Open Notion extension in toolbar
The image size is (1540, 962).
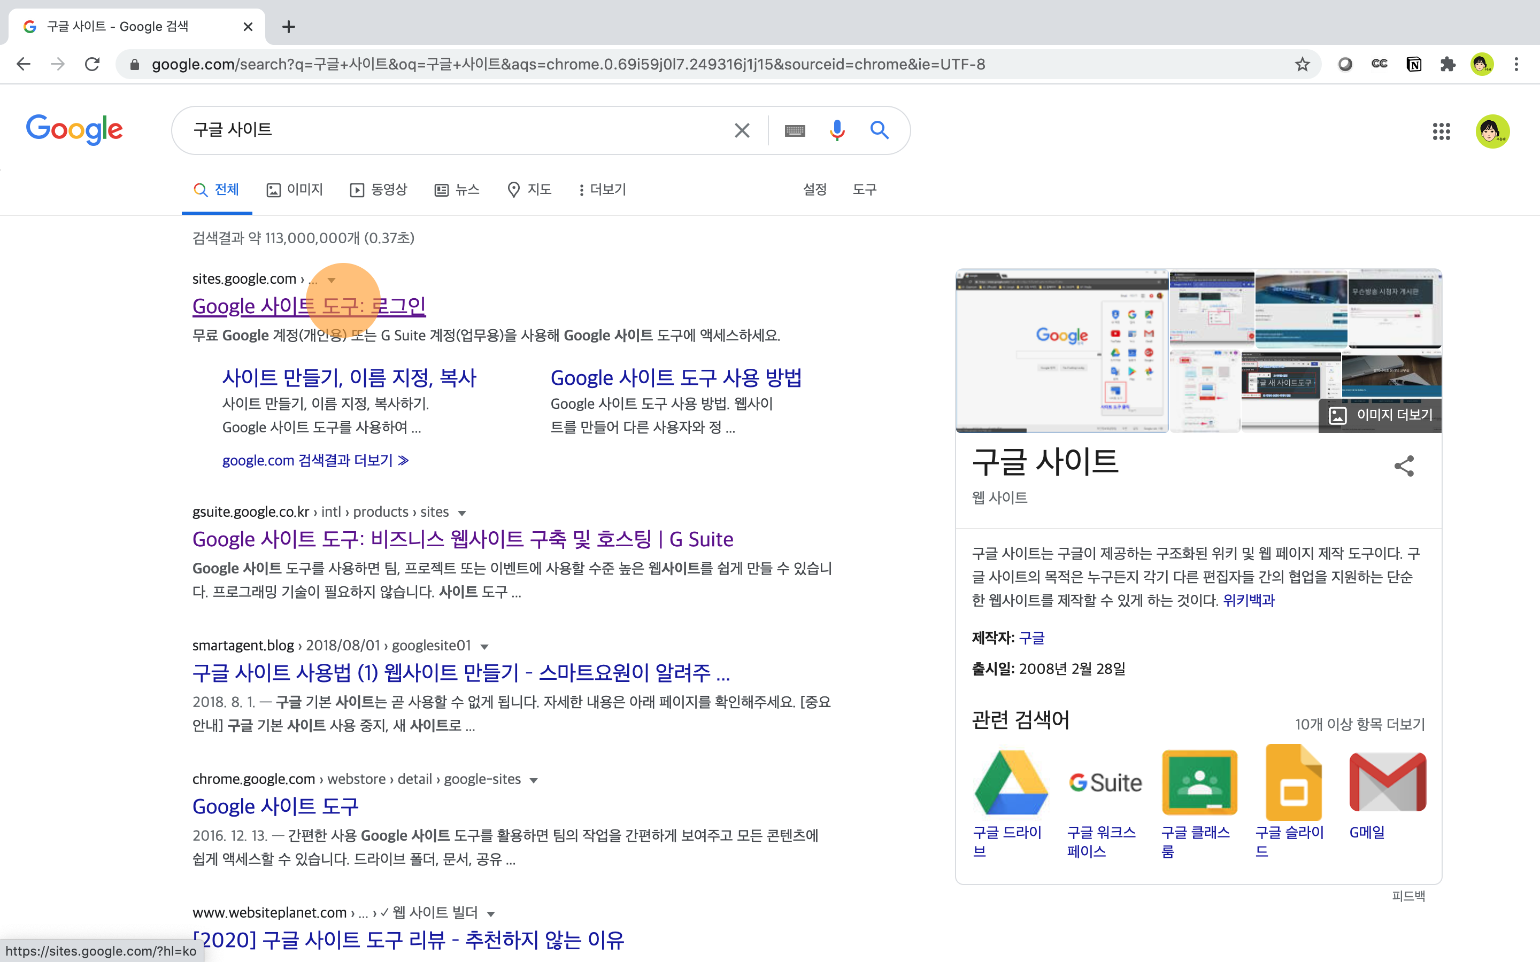(1413, 64)
